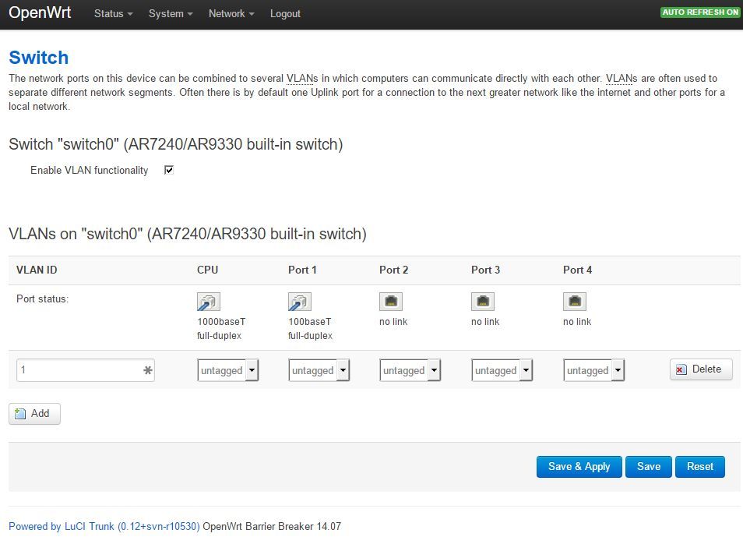Click the VLANs on "switch0" section heading

click(x=188, y=234)
